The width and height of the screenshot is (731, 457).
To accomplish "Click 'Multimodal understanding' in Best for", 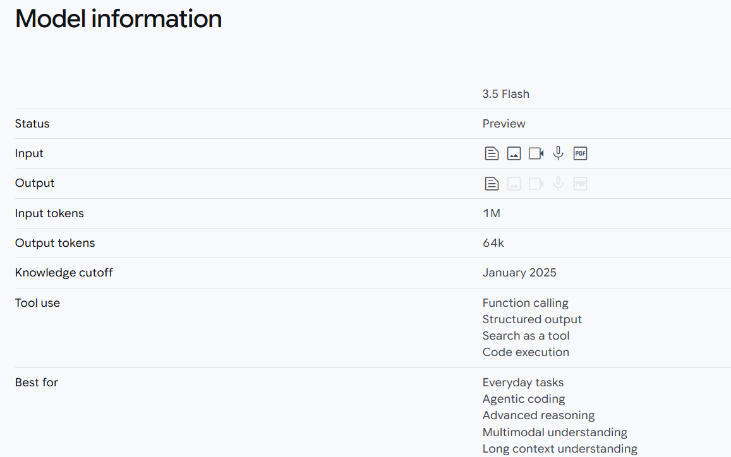I will tap(555, 432).
